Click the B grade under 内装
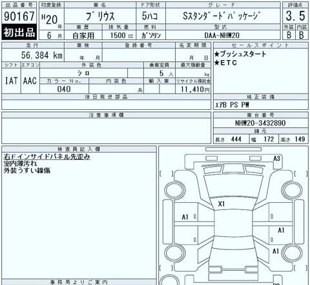This screenshot has width=310, height=285. click(302, 35)
